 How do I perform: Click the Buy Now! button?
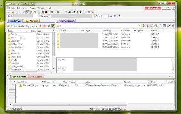[x=153, y=8]
